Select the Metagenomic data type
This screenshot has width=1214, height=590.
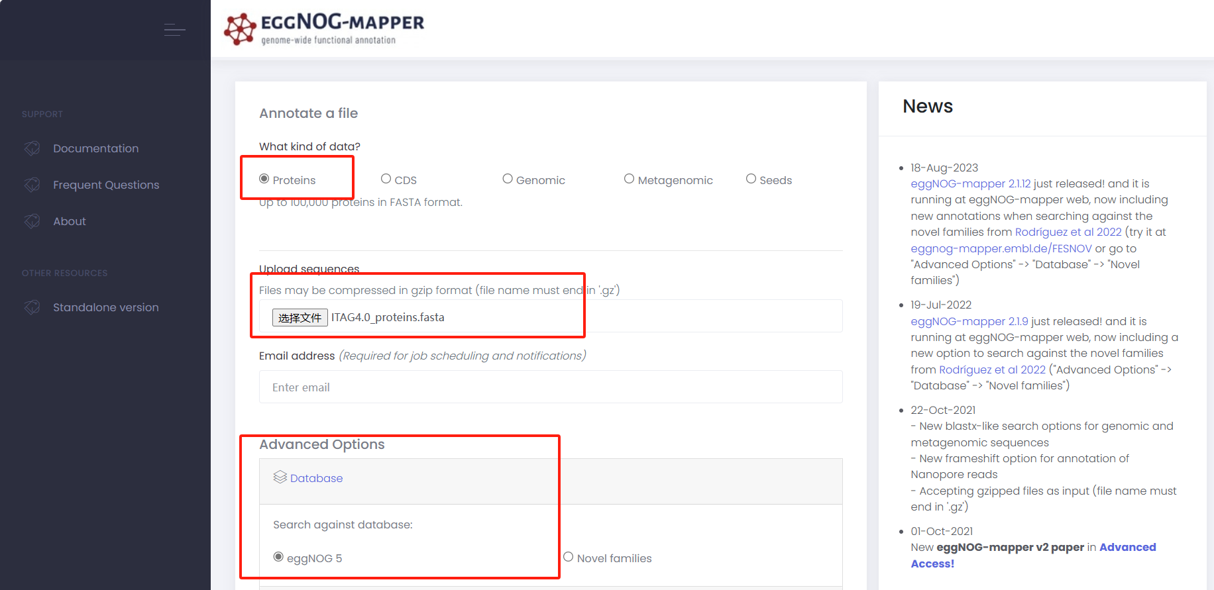[x=630, y=179]
